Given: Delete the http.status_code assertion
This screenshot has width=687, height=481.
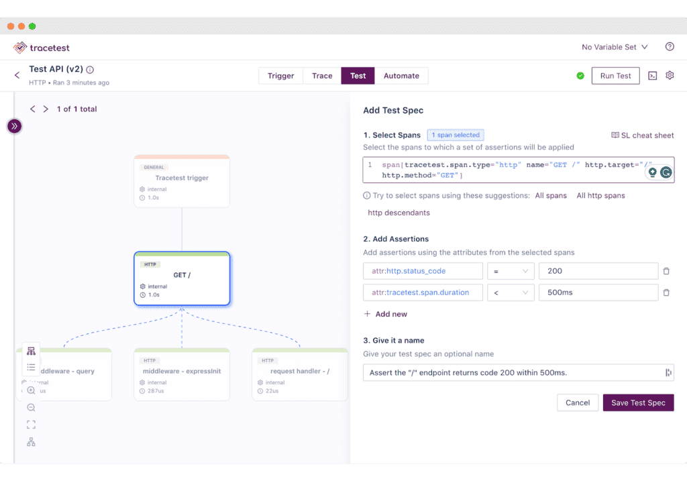Looking at the screenshot, I should (x=666, y=271).
